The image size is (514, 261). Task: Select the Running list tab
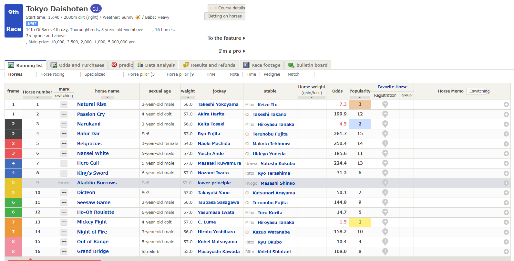coord(26,65)
